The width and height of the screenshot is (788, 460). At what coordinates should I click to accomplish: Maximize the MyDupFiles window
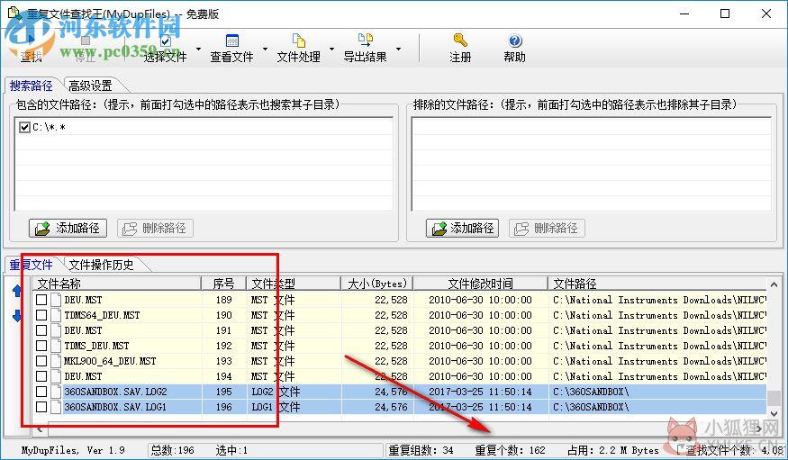(725, 14)
